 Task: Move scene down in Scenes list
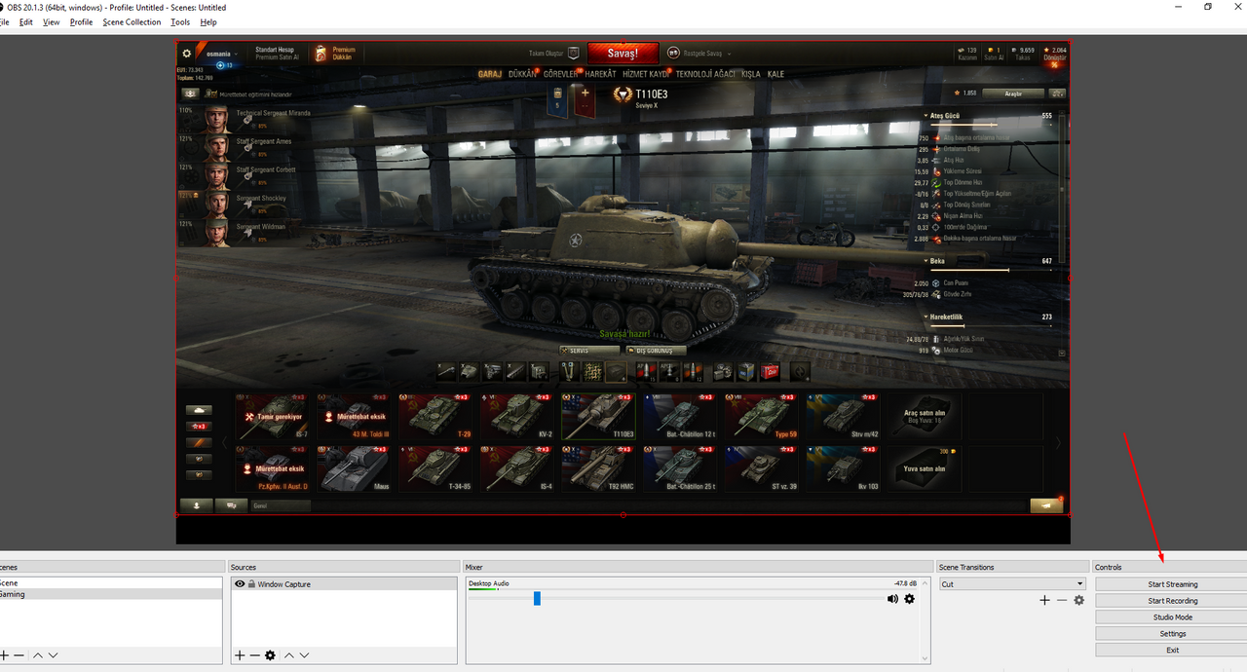(x=53, y=655)
